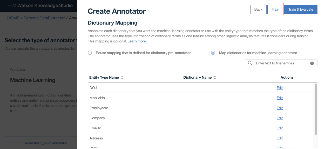Click the Create Annotator heading
325x149 pixels.
[x=117, y=11]
